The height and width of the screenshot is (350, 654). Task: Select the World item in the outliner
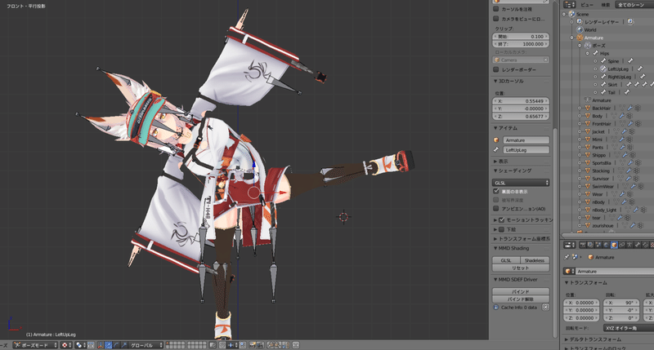pyautogui.click(x=589, y=30)
